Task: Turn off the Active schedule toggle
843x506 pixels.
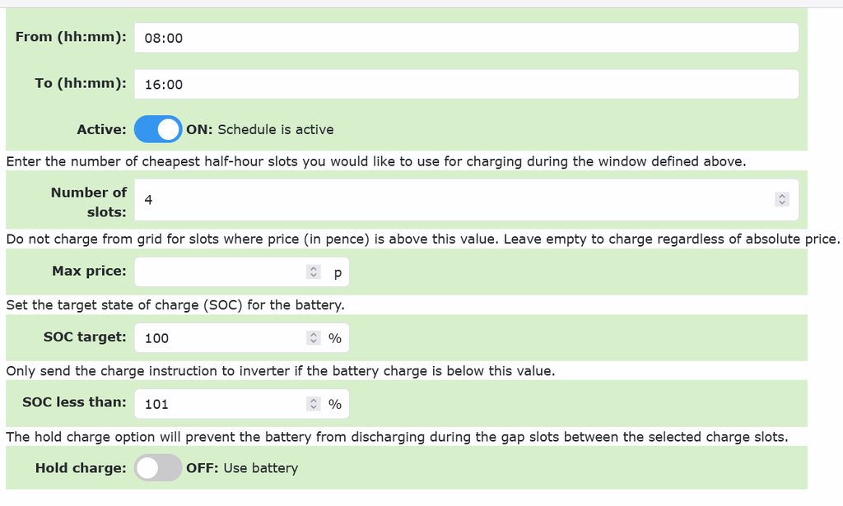Action: pos(157,129)
